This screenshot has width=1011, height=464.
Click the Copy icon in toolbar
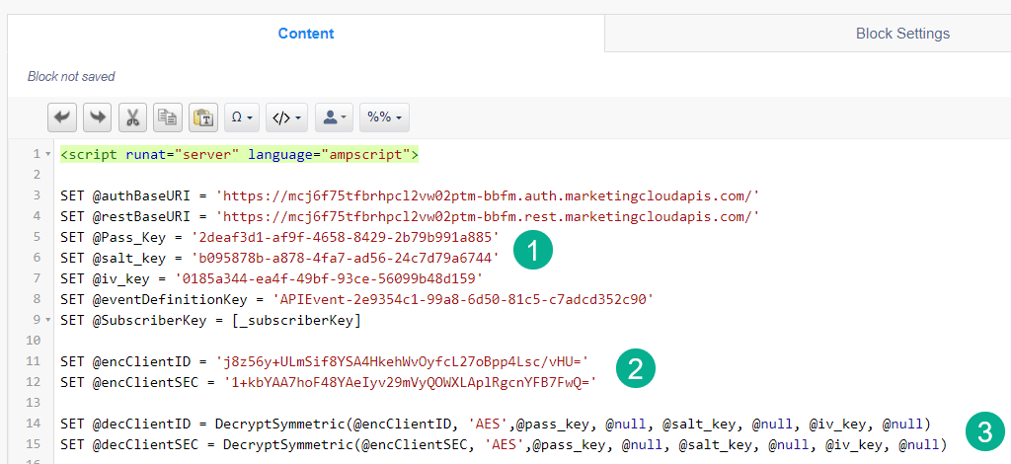(x=168, y=117)
